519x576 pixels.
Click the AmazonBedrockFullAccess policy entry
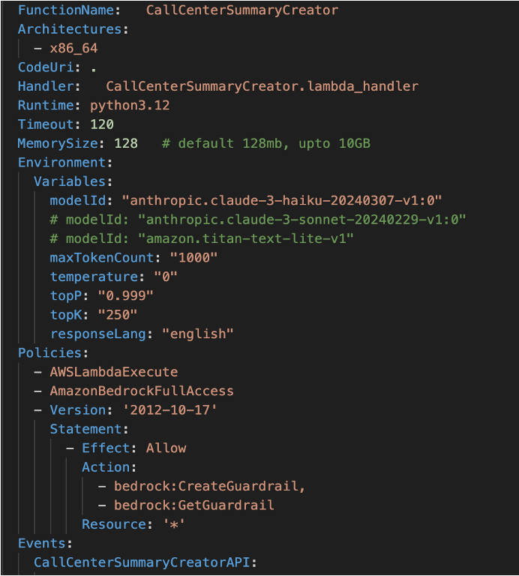142,391
